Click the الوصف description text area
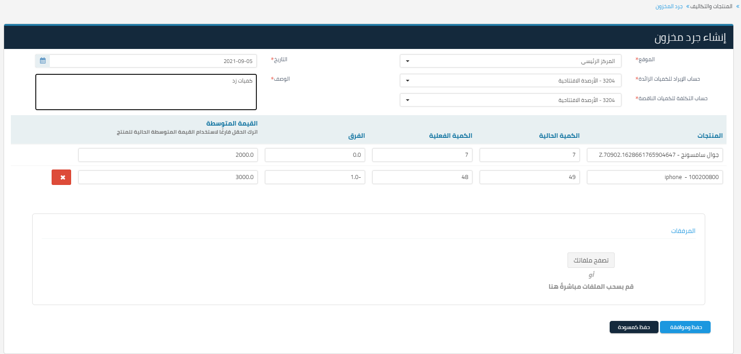The height and width of the screenshot is (354, 741). click(x=146, y=92)
